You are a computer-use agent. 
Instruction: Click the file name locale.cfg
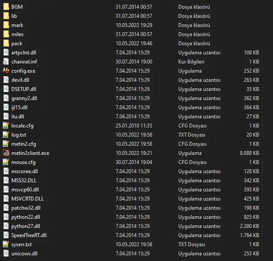[x=22, y=126]
